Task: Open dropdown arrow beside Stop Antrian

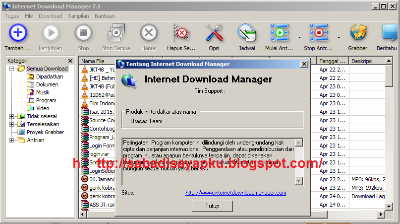Action: coord(339,38)
